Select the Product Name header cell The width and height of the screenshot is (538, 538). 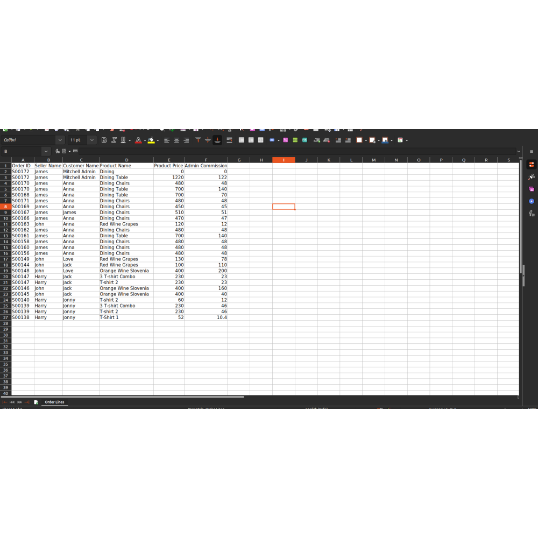pos(126,166)
